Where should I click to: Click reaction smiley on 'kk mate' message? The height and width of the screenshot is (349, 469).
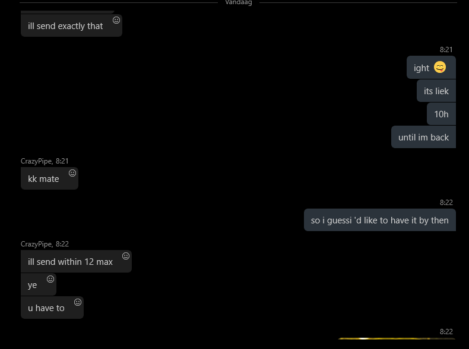point(72,173)
